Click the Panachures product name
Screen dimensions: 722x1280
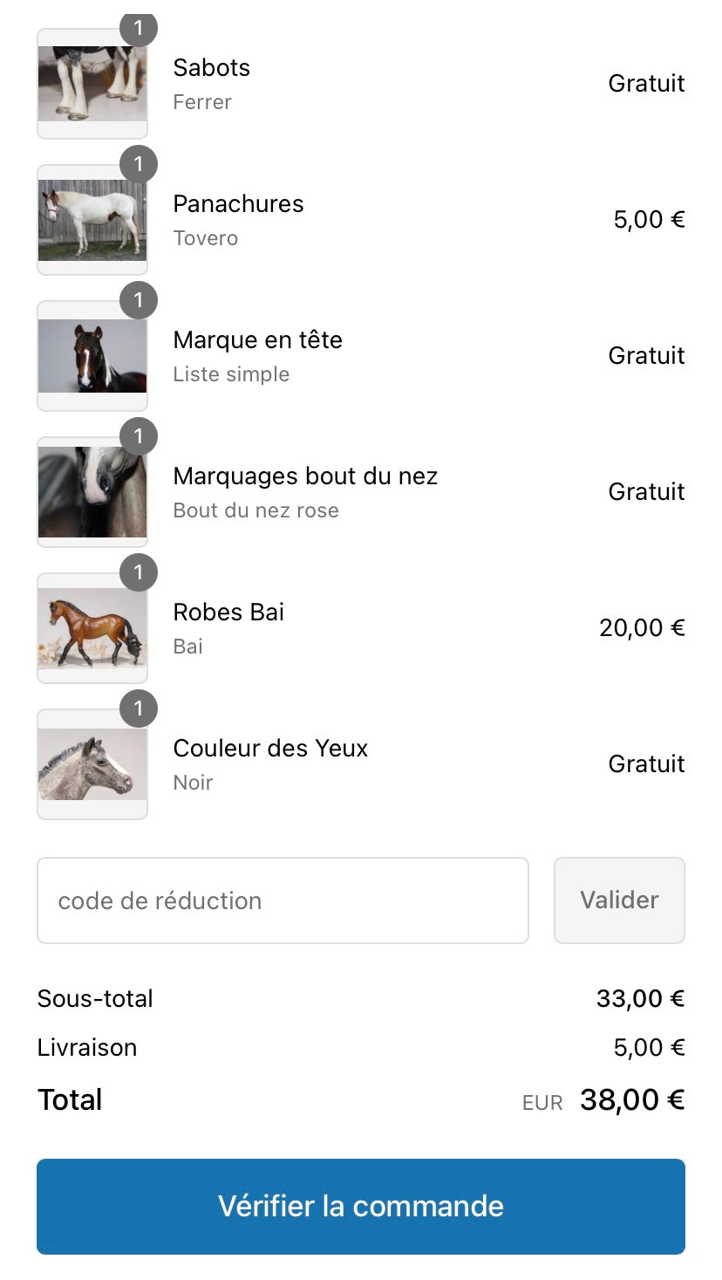pyautogui.click(x=238, y=204)
